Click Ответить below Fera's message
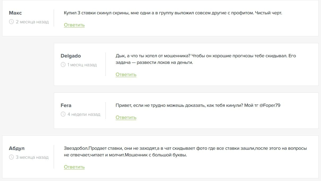 point(126,117)
